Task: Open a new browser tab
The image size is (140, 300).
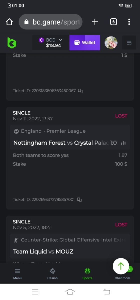Action: tap(95, 22)
